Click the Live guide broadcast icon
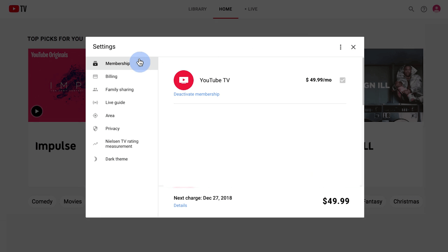The image size is (448, 252). pos(95,103)
